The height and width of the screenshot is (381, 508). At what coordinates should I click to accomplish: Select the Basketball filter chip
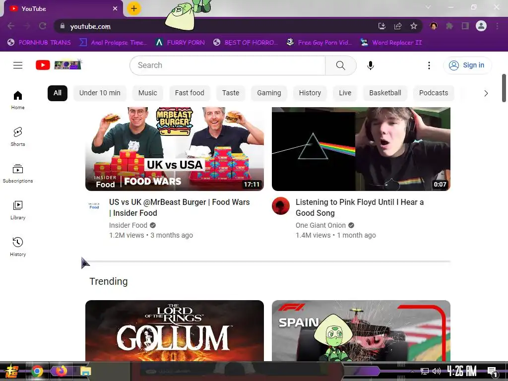pyautogui.click(x=385, y=93)
